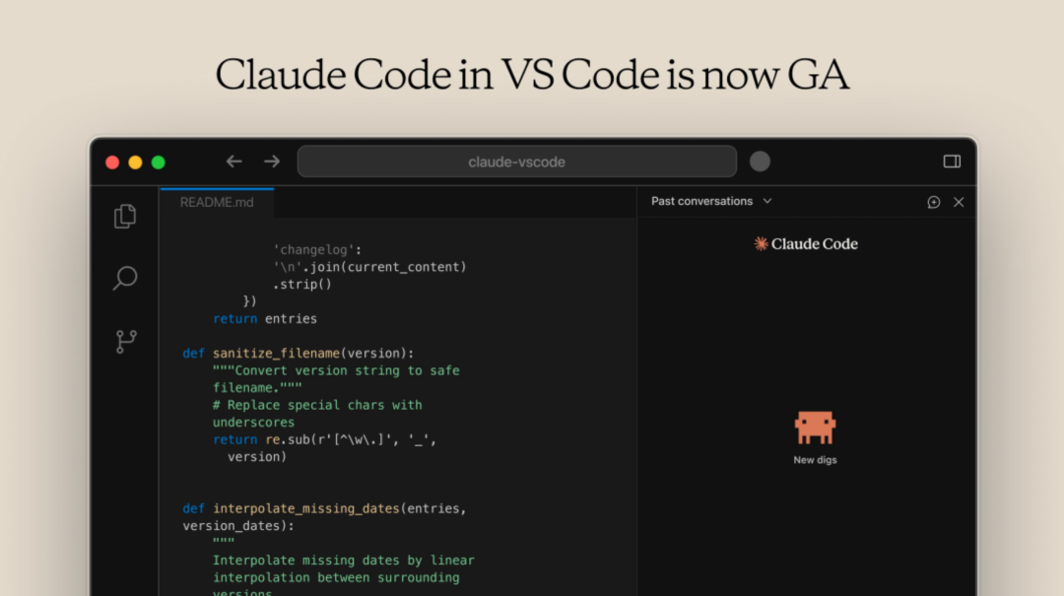The height and width of the screenshot is (596, 1064).
Task: Minimize window with the yellow traffic light
Action: (x=135, y=162)
